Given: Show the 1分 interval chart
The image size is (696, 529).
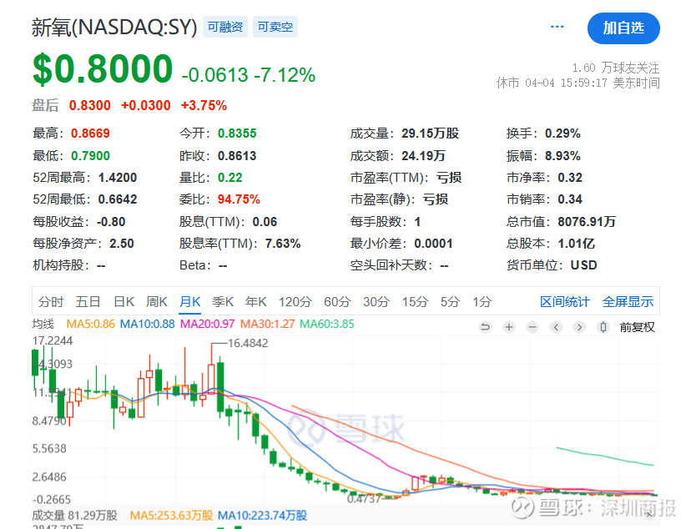Looking at the screenshot, I should coord(482,302).
